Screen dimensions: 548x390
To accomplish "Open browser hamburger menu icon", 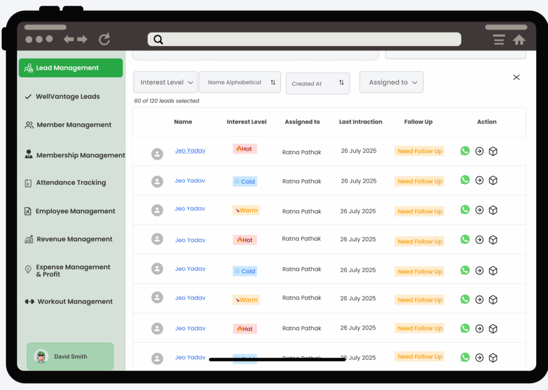I will tap(499, 40).
